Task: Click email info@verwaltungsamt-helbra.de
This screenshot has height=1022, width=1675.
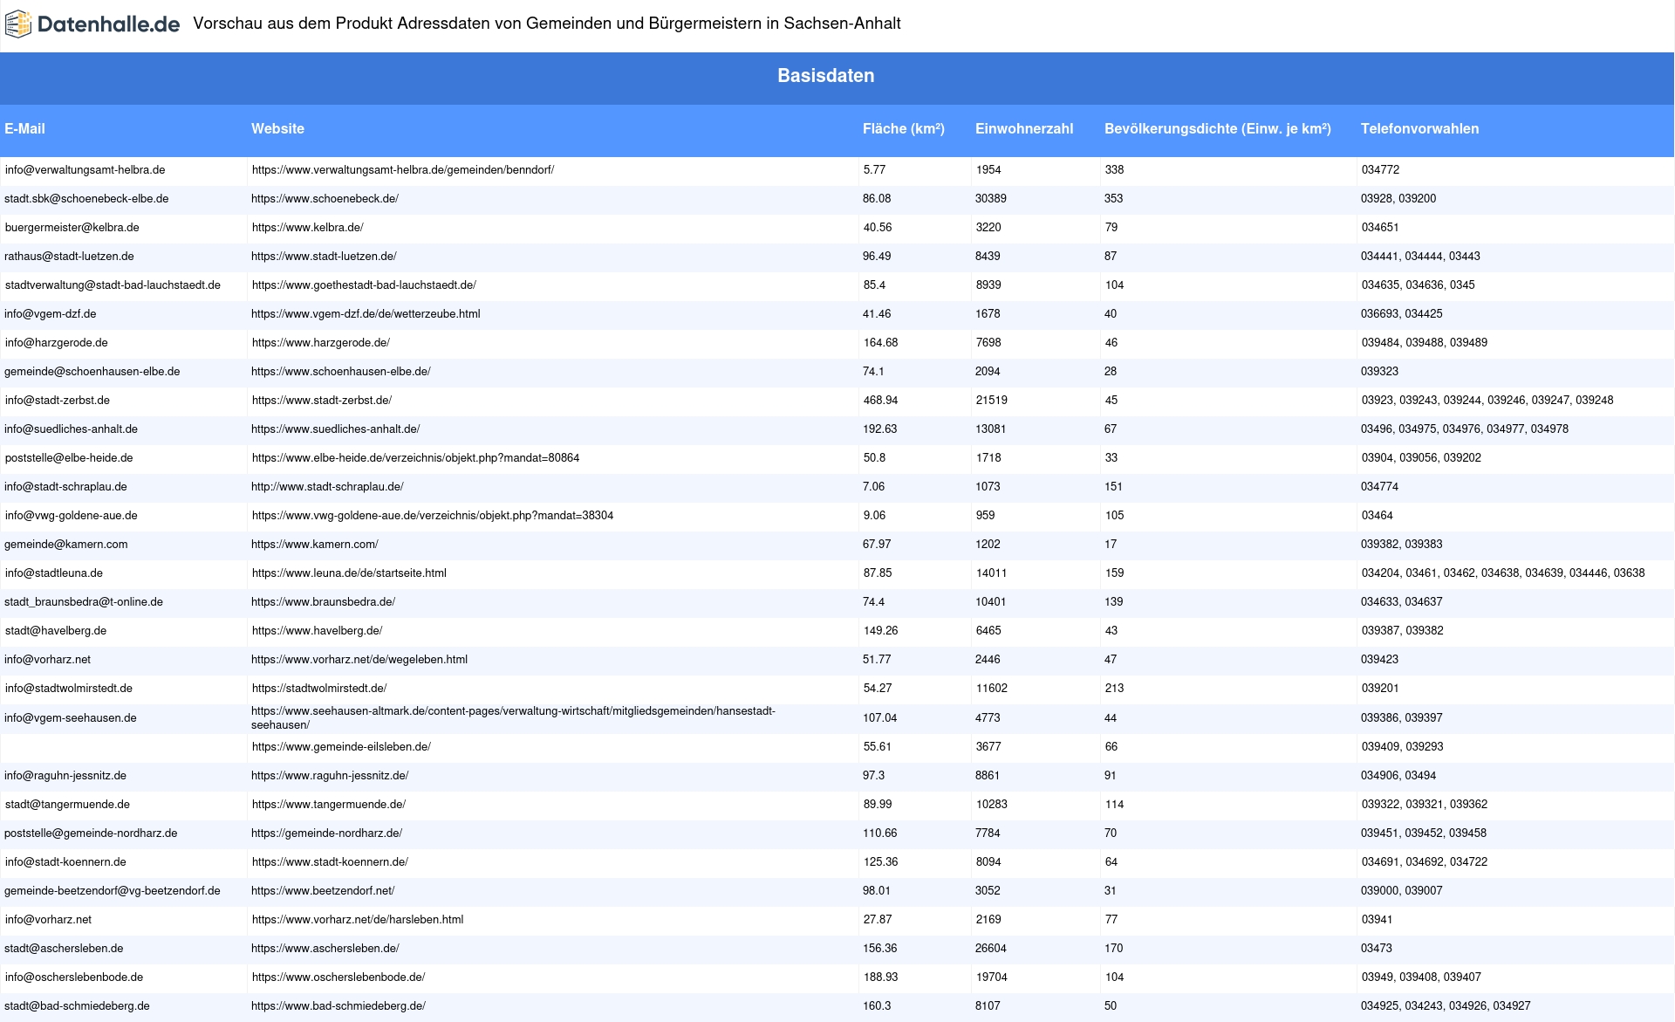Action: pyautogui.click(x=85, y=170)
